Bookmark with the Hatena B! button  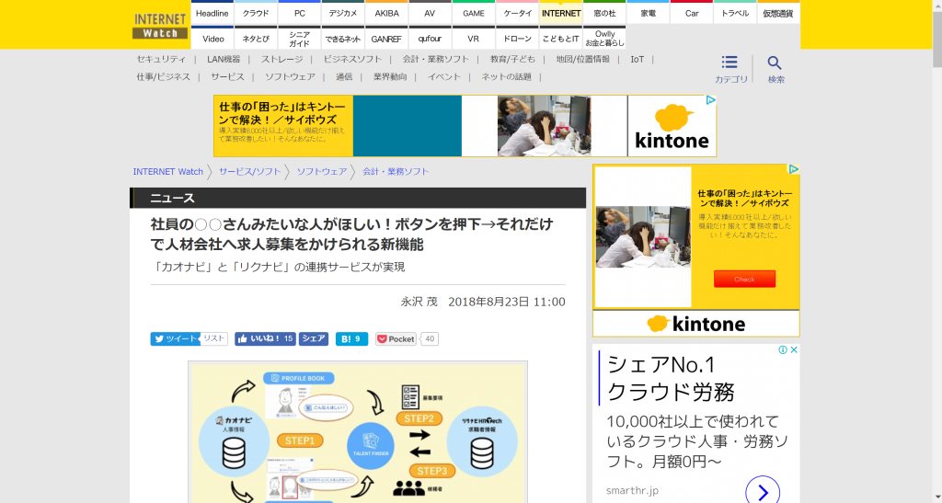pyautogui.click(x=351, y=338)
